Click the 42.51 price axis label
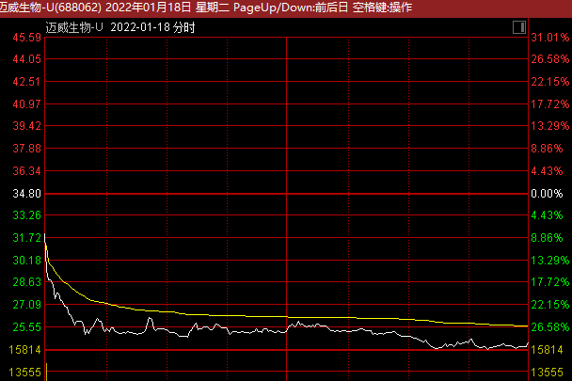Viewport: 572px width, 381px height. pos(27,82)
